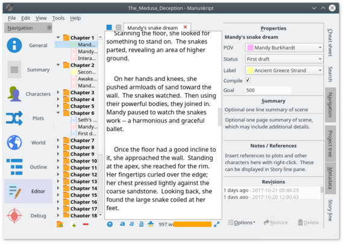The width and height of the screenshot is (344, 244).
Task: Open the Tools menu
Action: click(x=58, y=18)
